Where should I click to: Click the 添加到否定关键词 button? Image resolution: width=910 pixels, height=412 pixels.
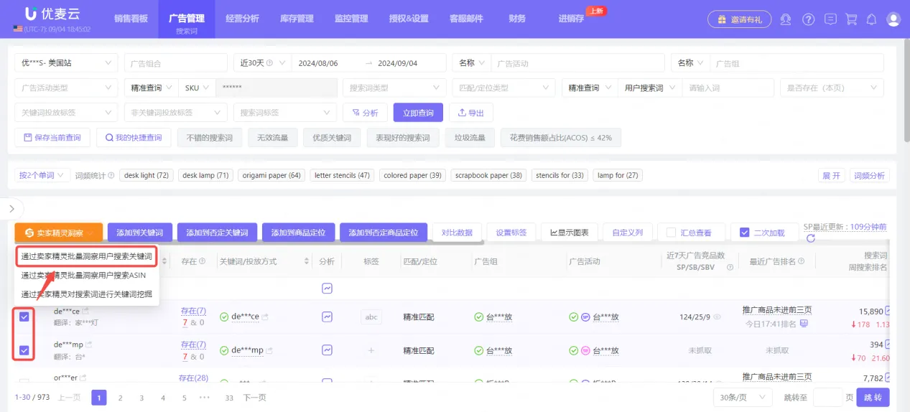[x=217, y=233]
